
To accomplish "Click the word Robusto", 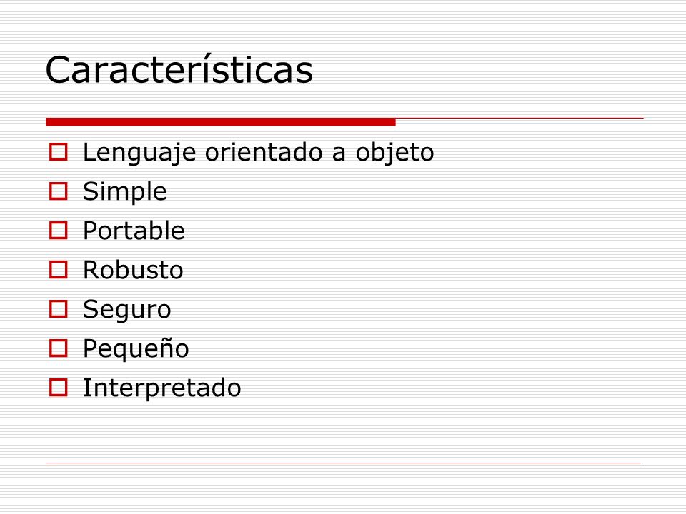I will pos(133,270).
